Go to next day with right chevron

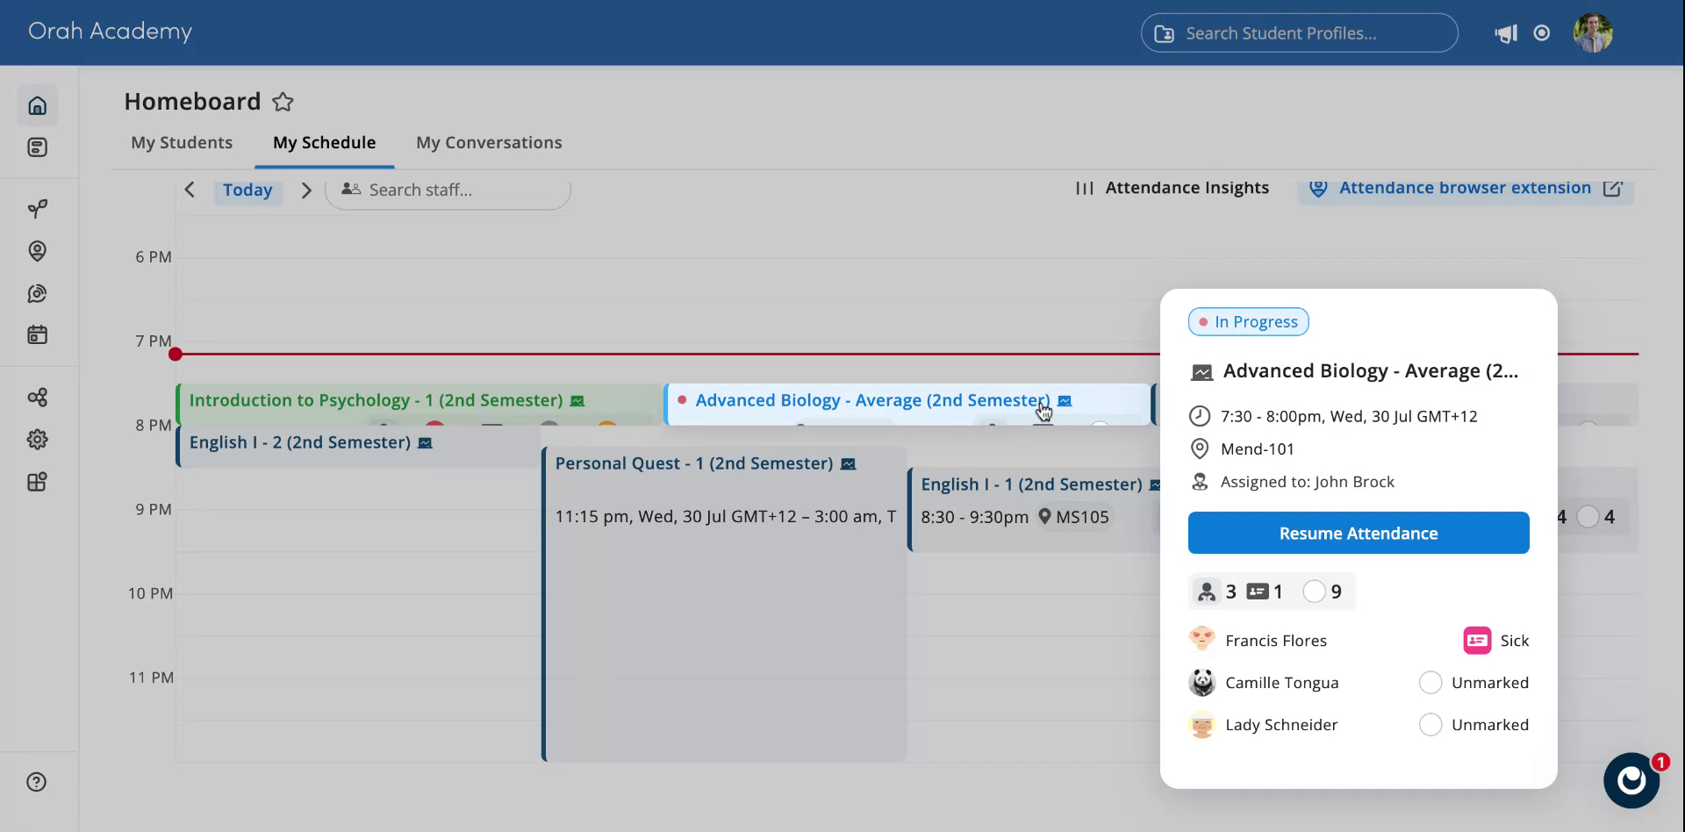tap(306, 190)
